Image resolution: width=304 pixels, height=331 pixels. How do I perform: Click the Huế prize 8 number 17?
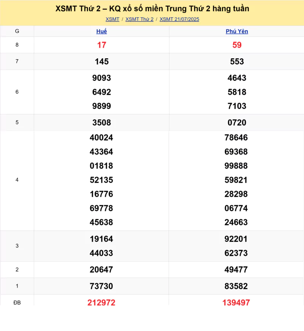(x=101, y=45)
